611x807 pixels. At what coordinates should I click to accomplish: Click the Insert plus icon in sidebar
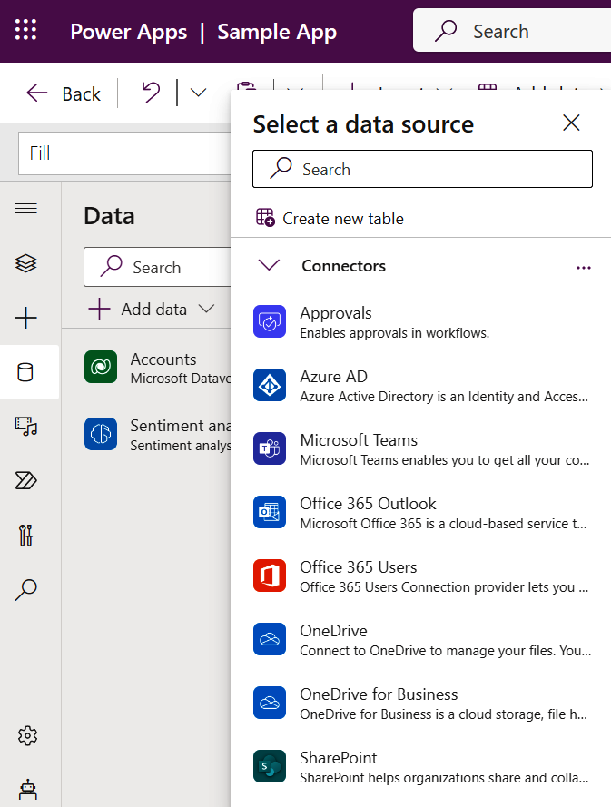(x=26, y=318)
